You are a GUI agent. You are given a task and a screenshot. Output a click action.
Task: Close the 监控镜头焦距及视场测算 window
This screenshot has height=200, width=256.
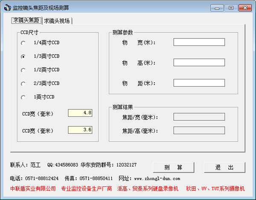pos(245,8)
